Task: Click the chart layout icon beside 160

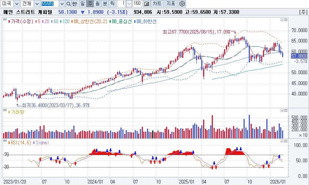Action: (146, 4)
